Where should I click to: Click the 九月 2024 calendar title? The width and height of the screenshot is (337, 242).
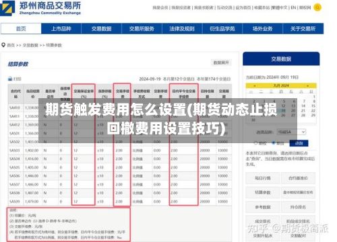(x=281, y=85)
